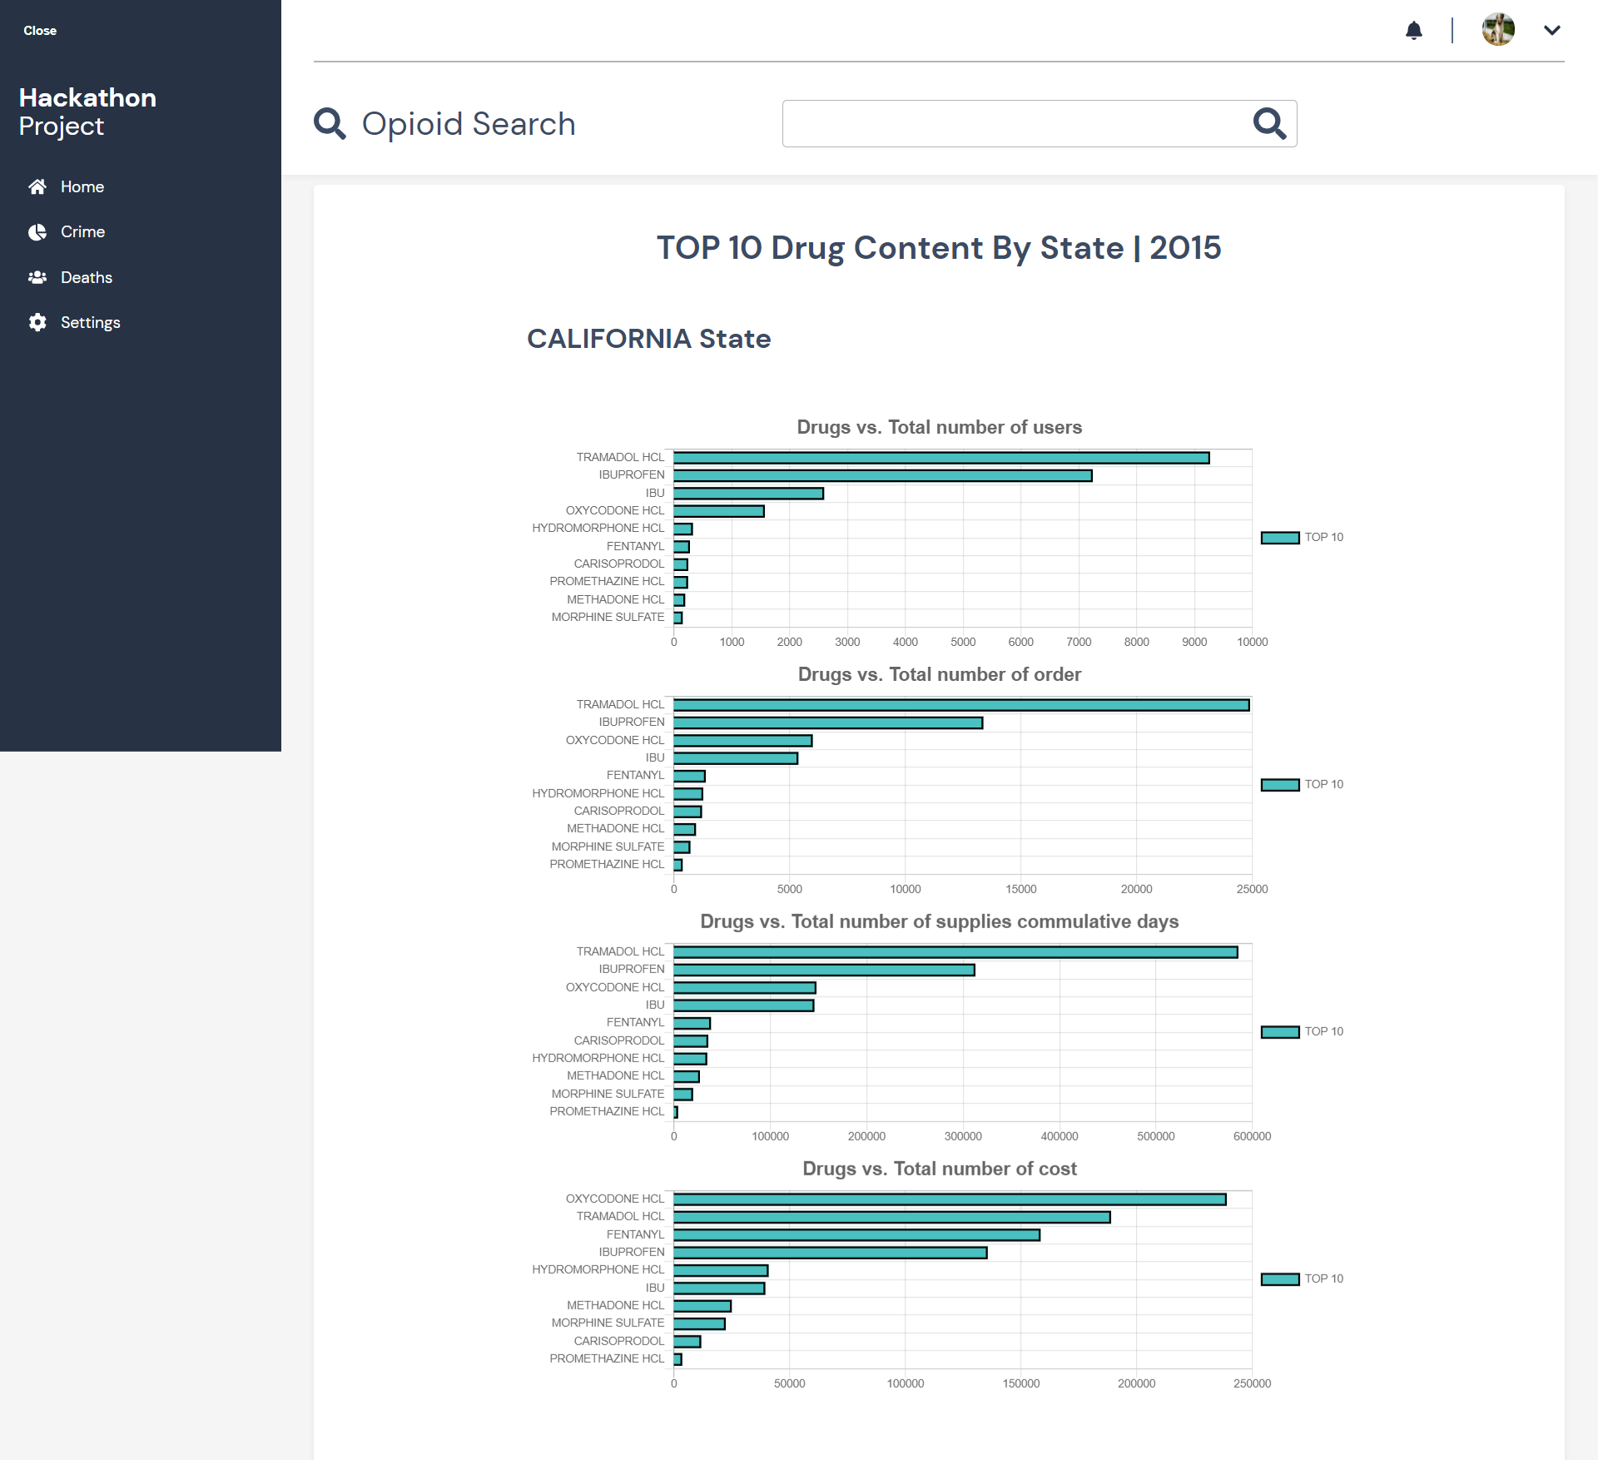Image resolution: width=1598 pixels, height=1460 pixels.
Task: Expand the profile dropdown chevron
Action: pyautogui.click(x=1551, y=30)
